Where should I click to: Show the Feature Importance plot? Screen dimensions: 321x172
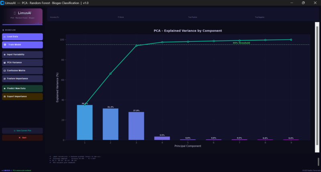coord(22,79)
